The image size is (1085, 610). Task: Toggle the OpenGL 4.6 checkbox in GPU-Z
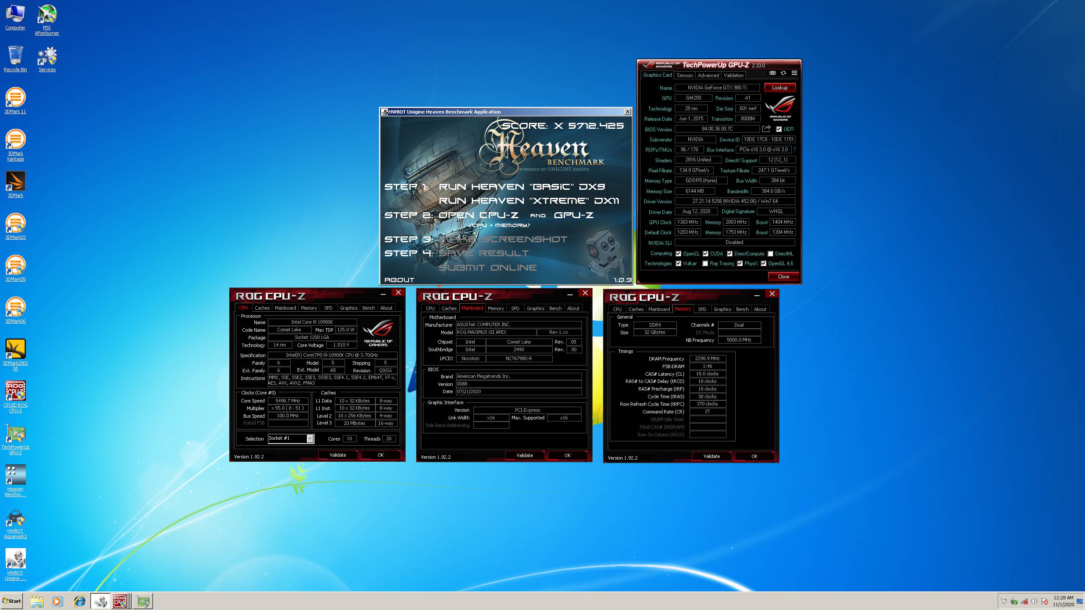click(764, 263)
